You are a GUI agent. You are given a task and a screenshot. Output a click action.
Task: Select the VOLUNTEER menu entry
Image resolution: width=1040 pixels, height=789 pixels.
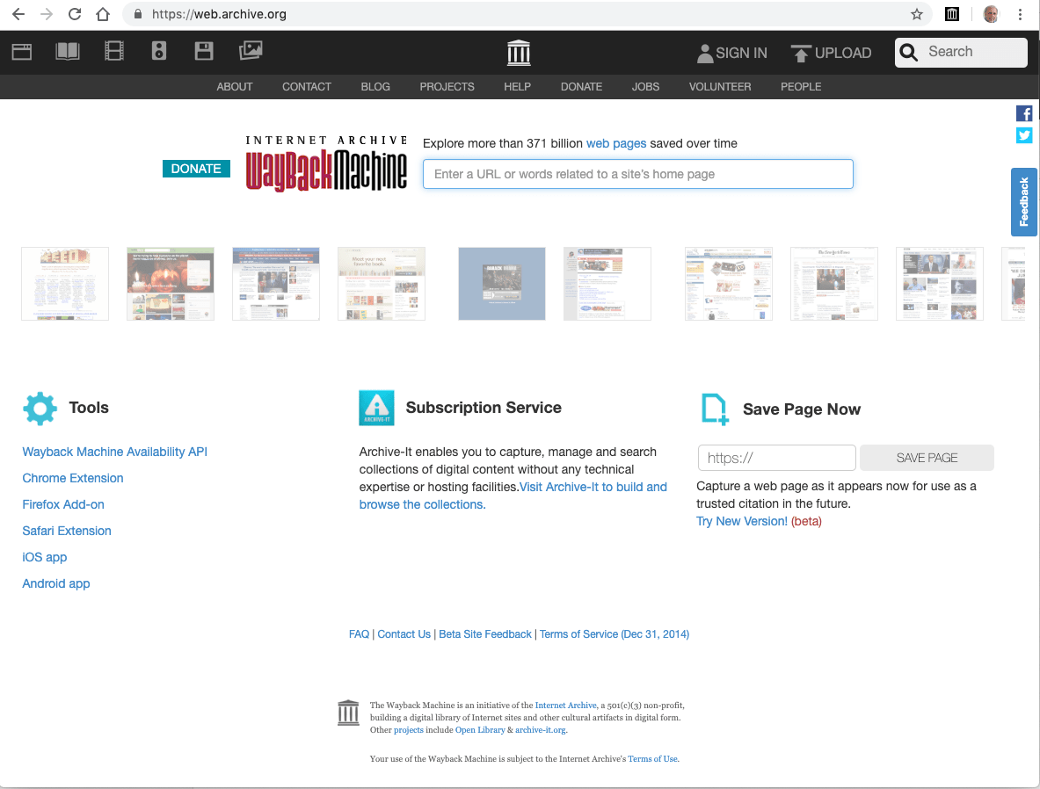(719, 86)
